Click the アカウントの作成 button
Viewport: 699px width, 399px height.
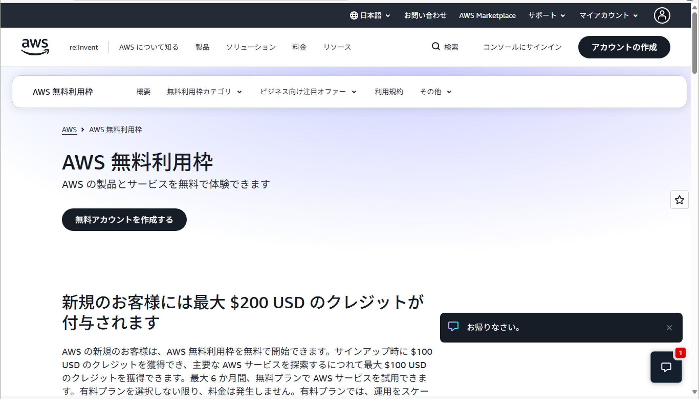(x=624, y=47)
